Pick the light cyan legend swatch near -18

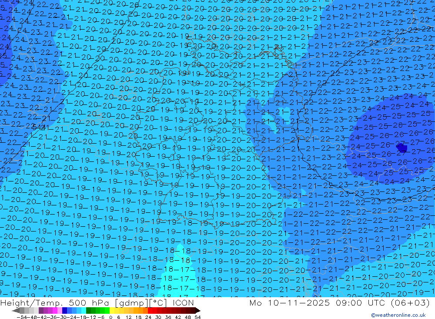point(84,310)
